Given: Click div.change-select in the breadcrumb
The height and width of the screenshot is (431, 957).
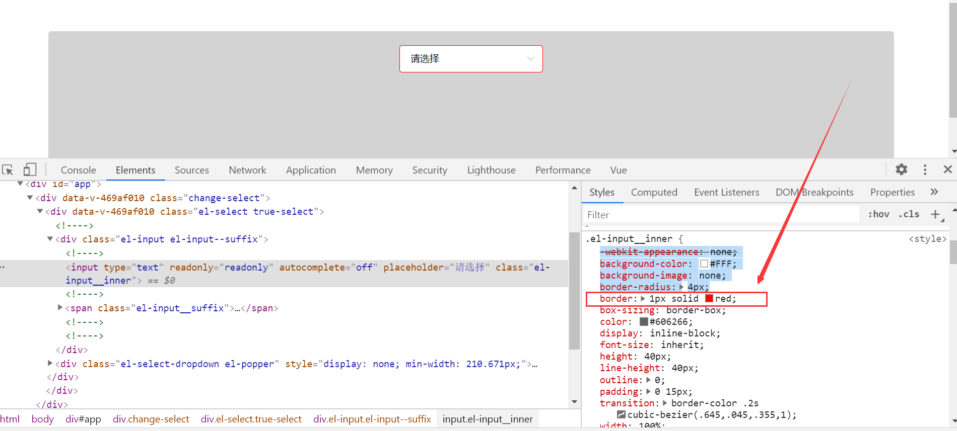Looking at the screenshot, I should pos(151,419).
